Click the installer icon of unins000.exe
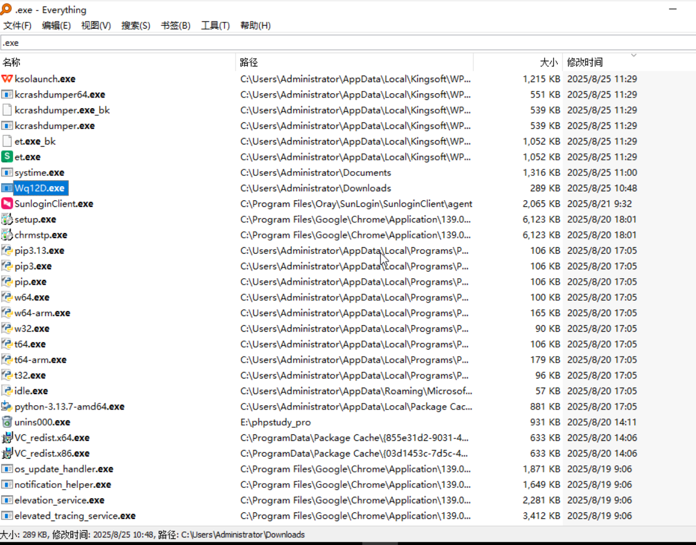The image size is (696, 545). coord(7,422)
